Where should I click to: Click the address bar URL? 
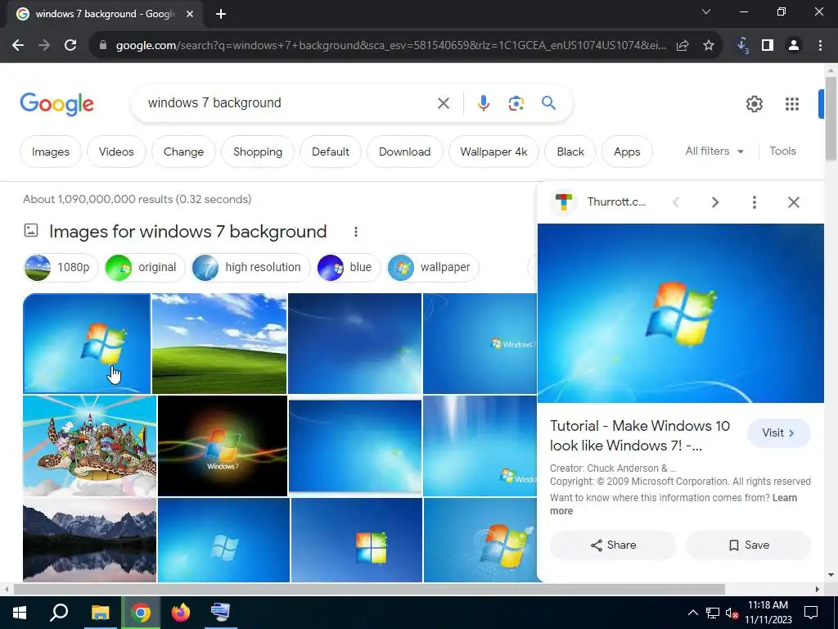(390, 46)
